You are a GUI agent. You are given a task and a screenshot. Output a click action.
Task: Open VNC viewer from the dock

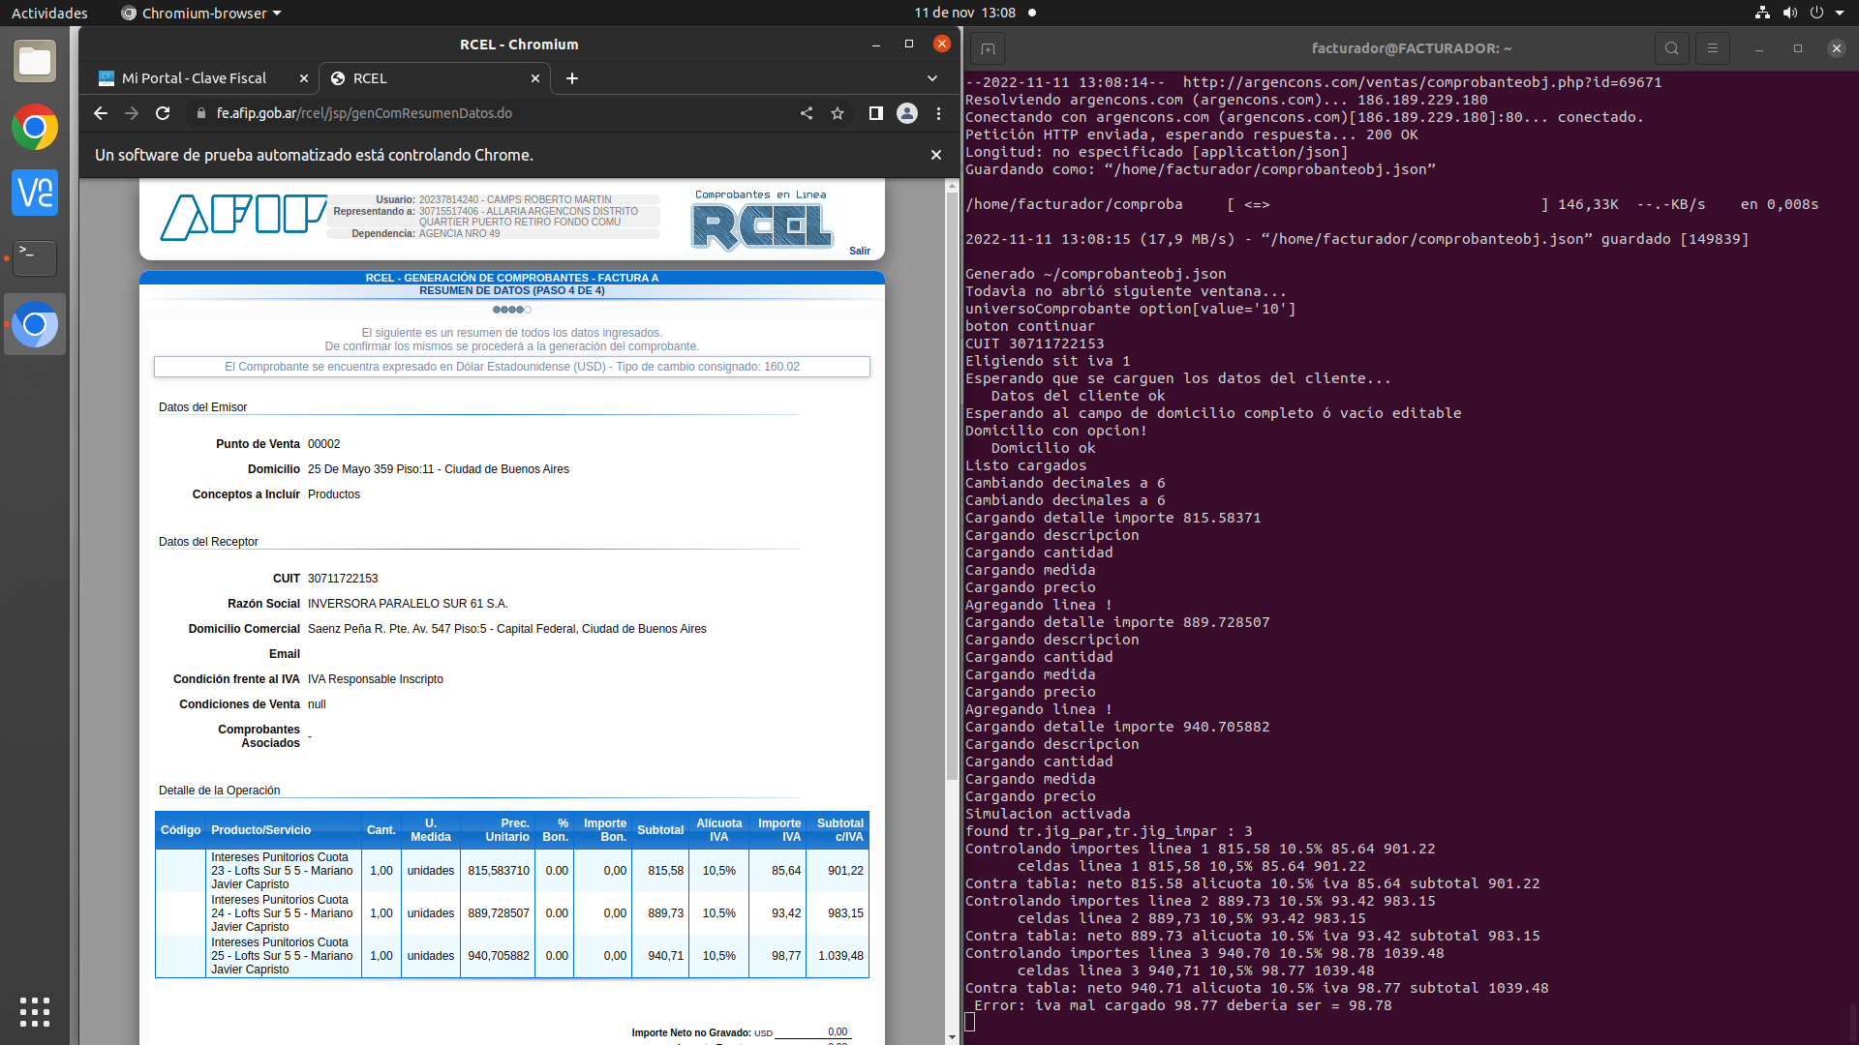pyautogui.click(x=35, y=193)
